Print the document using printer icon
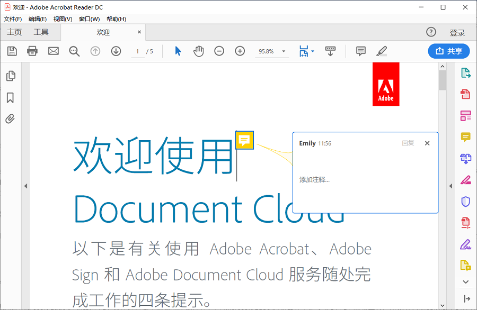The height and width of the screenshot is (310, 477). coord(32,51)
